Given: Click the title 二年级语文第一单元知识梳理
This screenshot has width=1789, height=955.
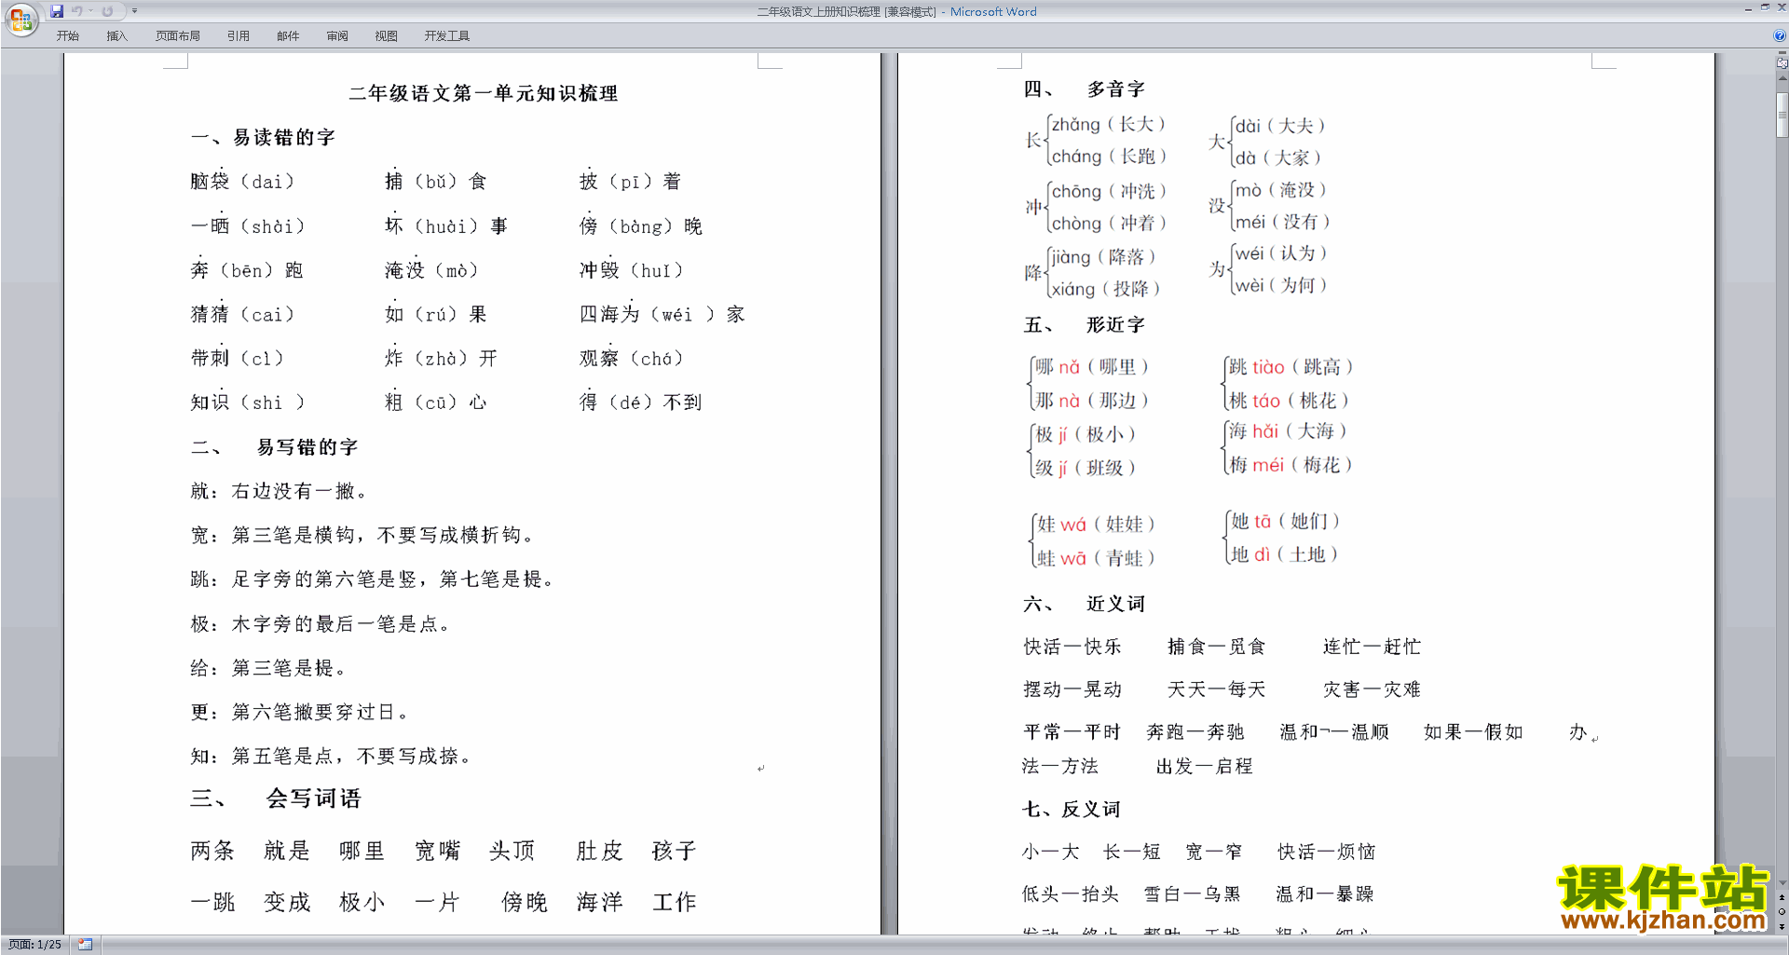Looking at the screenshot, I should coord(483,93).
